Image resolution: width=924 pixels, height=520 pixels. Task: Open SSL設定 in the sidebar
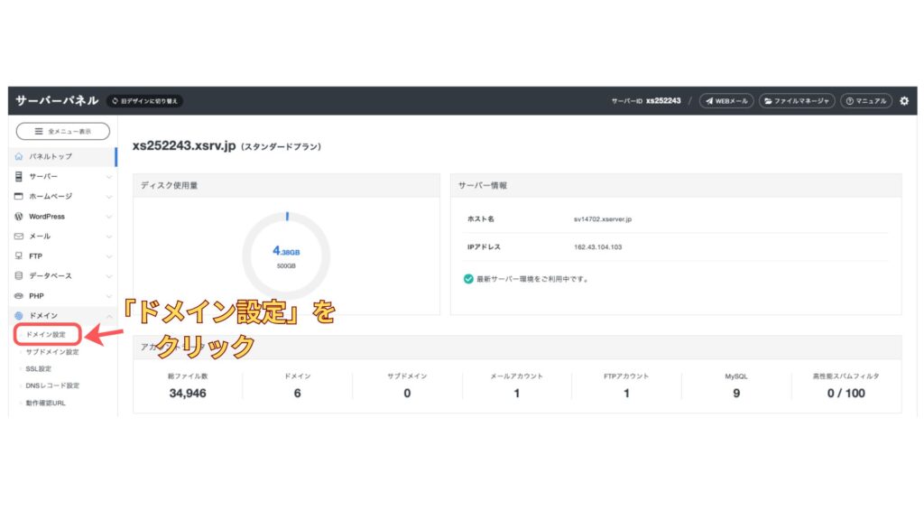[x=39, y=368]
